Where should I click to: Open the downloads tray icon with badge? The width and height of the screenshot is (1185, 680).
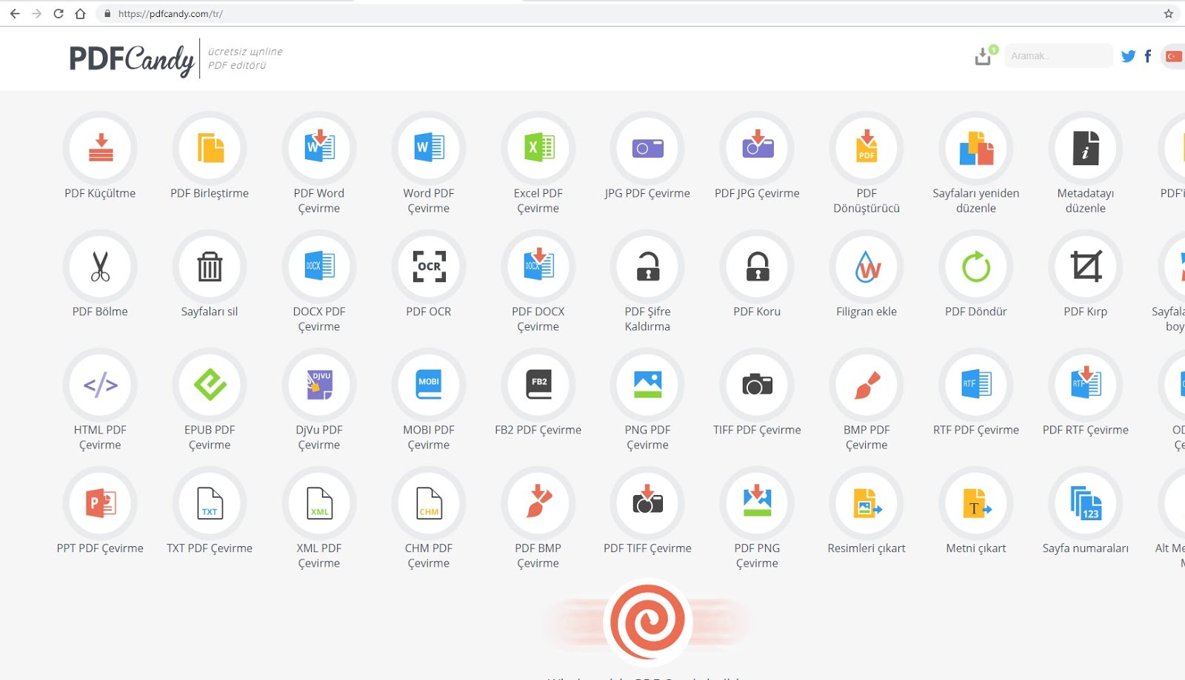click(x=985, y=55)
